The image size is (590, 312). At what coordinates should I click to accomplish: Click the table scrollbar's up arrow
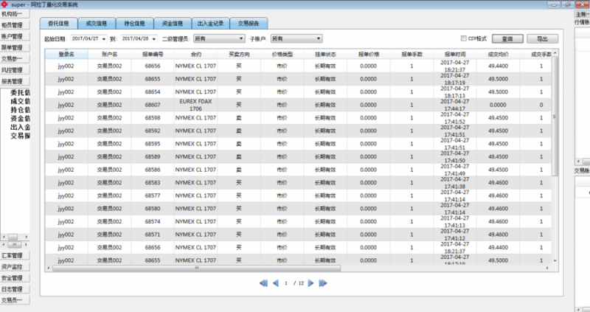tap(555, 53)
